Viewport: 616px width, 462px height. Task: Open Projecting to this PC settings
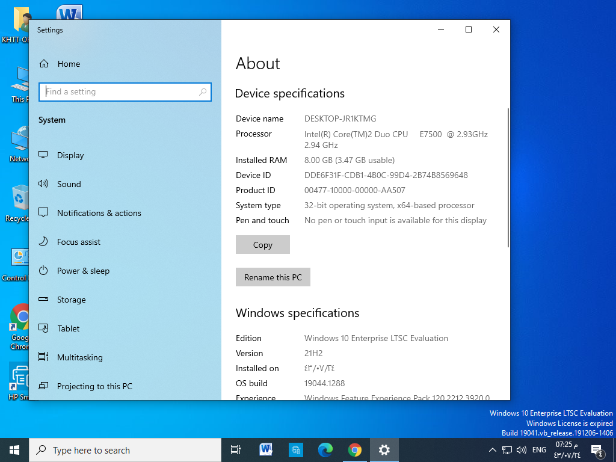click(125, 386)
